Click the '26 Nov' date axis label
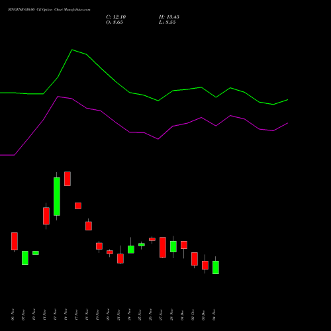331x331 pixels. (150, 314)
